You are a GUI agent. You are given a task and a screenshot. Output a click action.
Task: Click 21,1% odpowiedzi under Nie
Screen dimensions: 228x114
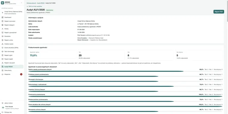click(133, 58)
